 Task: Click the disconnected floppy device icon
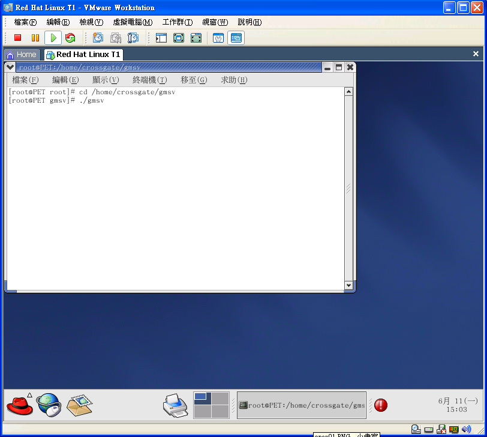point(441,429)
